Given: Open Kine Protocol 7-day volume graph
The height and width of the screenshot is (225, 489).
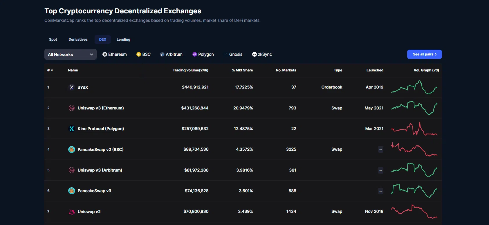Looking at the screenshot, I should point(414,129).
